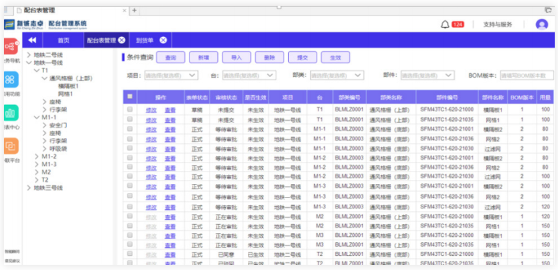Image resolution: width=558 pixels, height=270 pixels.
Task: Open the blue common functions icon
Action: point(11,80)
